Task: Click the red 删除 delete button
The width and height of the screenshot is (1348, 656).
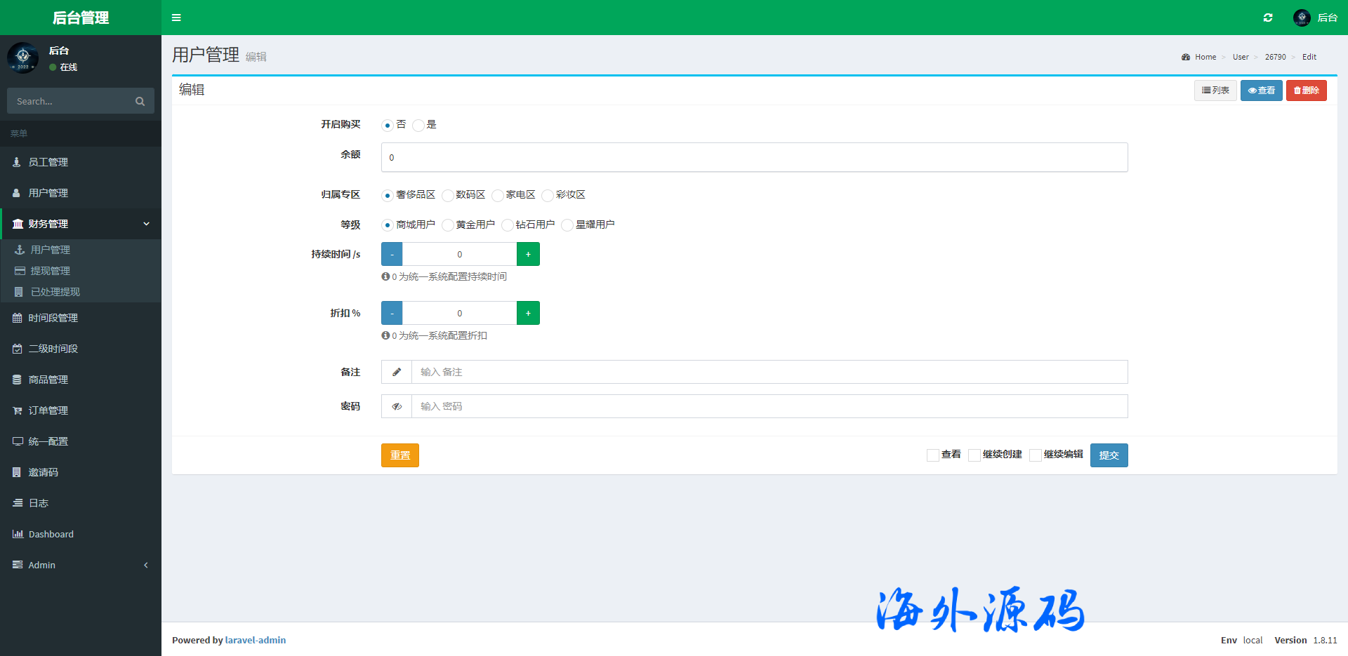Action: 1306,91
